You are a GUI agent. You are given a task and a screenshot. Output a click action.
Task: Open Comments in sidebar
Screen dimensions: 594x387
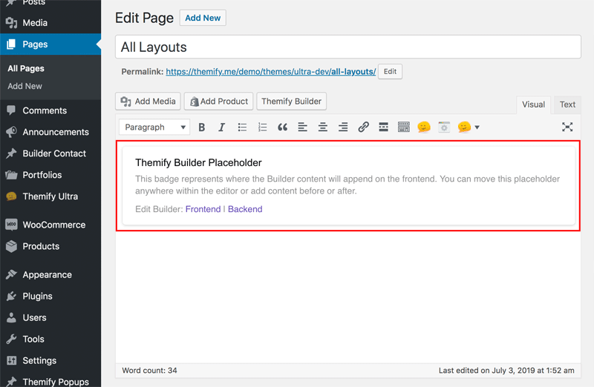click(x=50, y=110)
